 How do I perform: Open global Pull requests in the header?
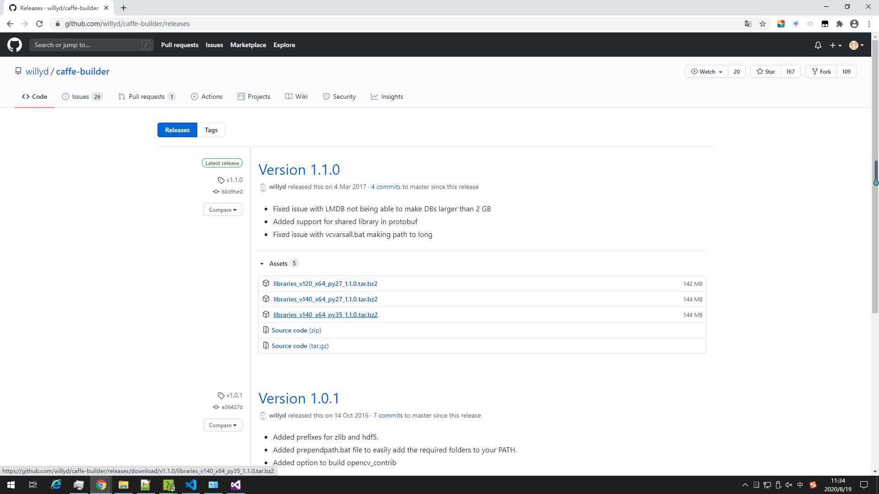pyautogui.click(x=179, y=45)
